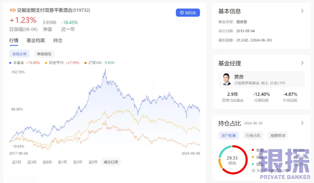The image size is (314, 183).
Task: Click the 年化回报 value -4.87%
Action: pyautogui.click(x=290, y=94)
